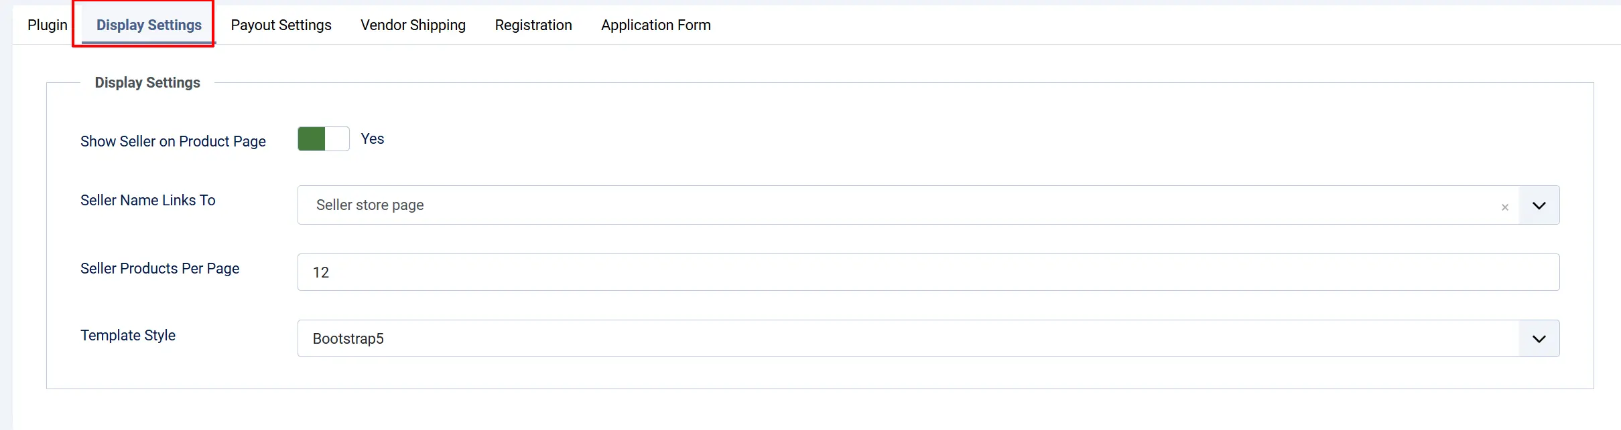Viewport: 1621px width, 430px height.
Task: Clear the Seller store page selection
Action: [x=1504, y=207]
